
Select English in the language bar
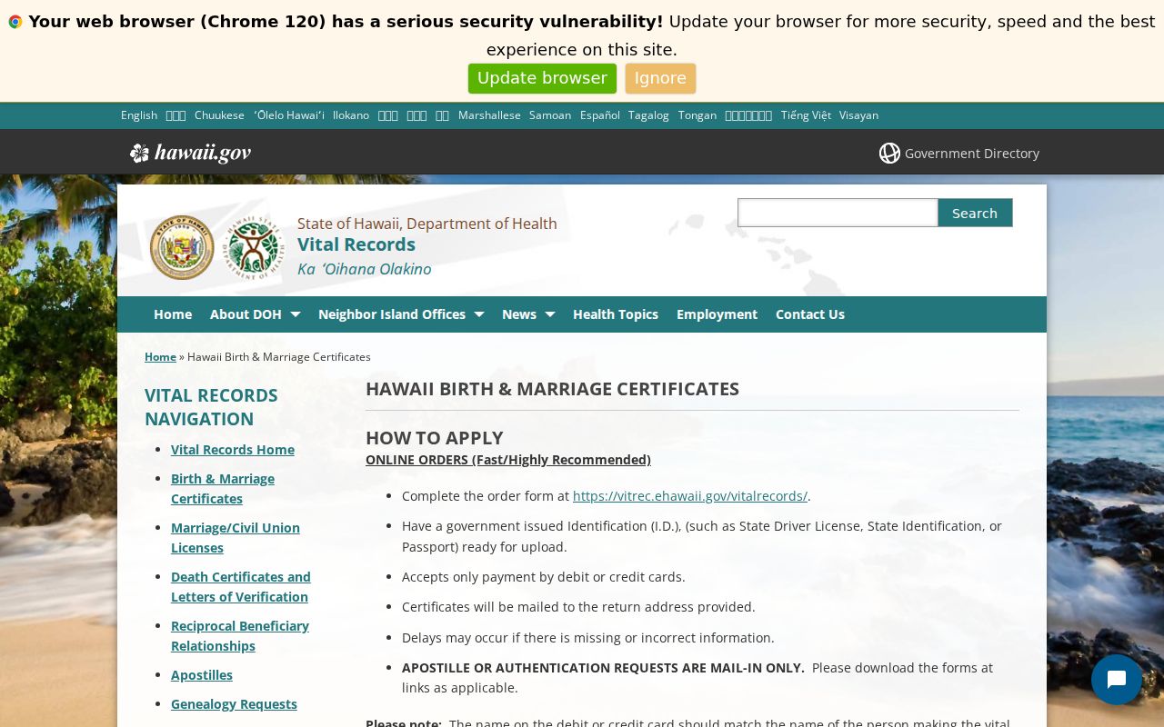tap(139, 115)
